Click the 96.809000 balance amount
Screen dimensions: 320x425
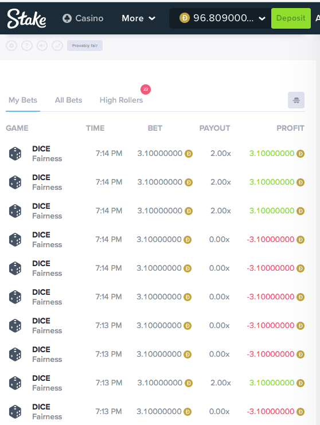[224, 18]
